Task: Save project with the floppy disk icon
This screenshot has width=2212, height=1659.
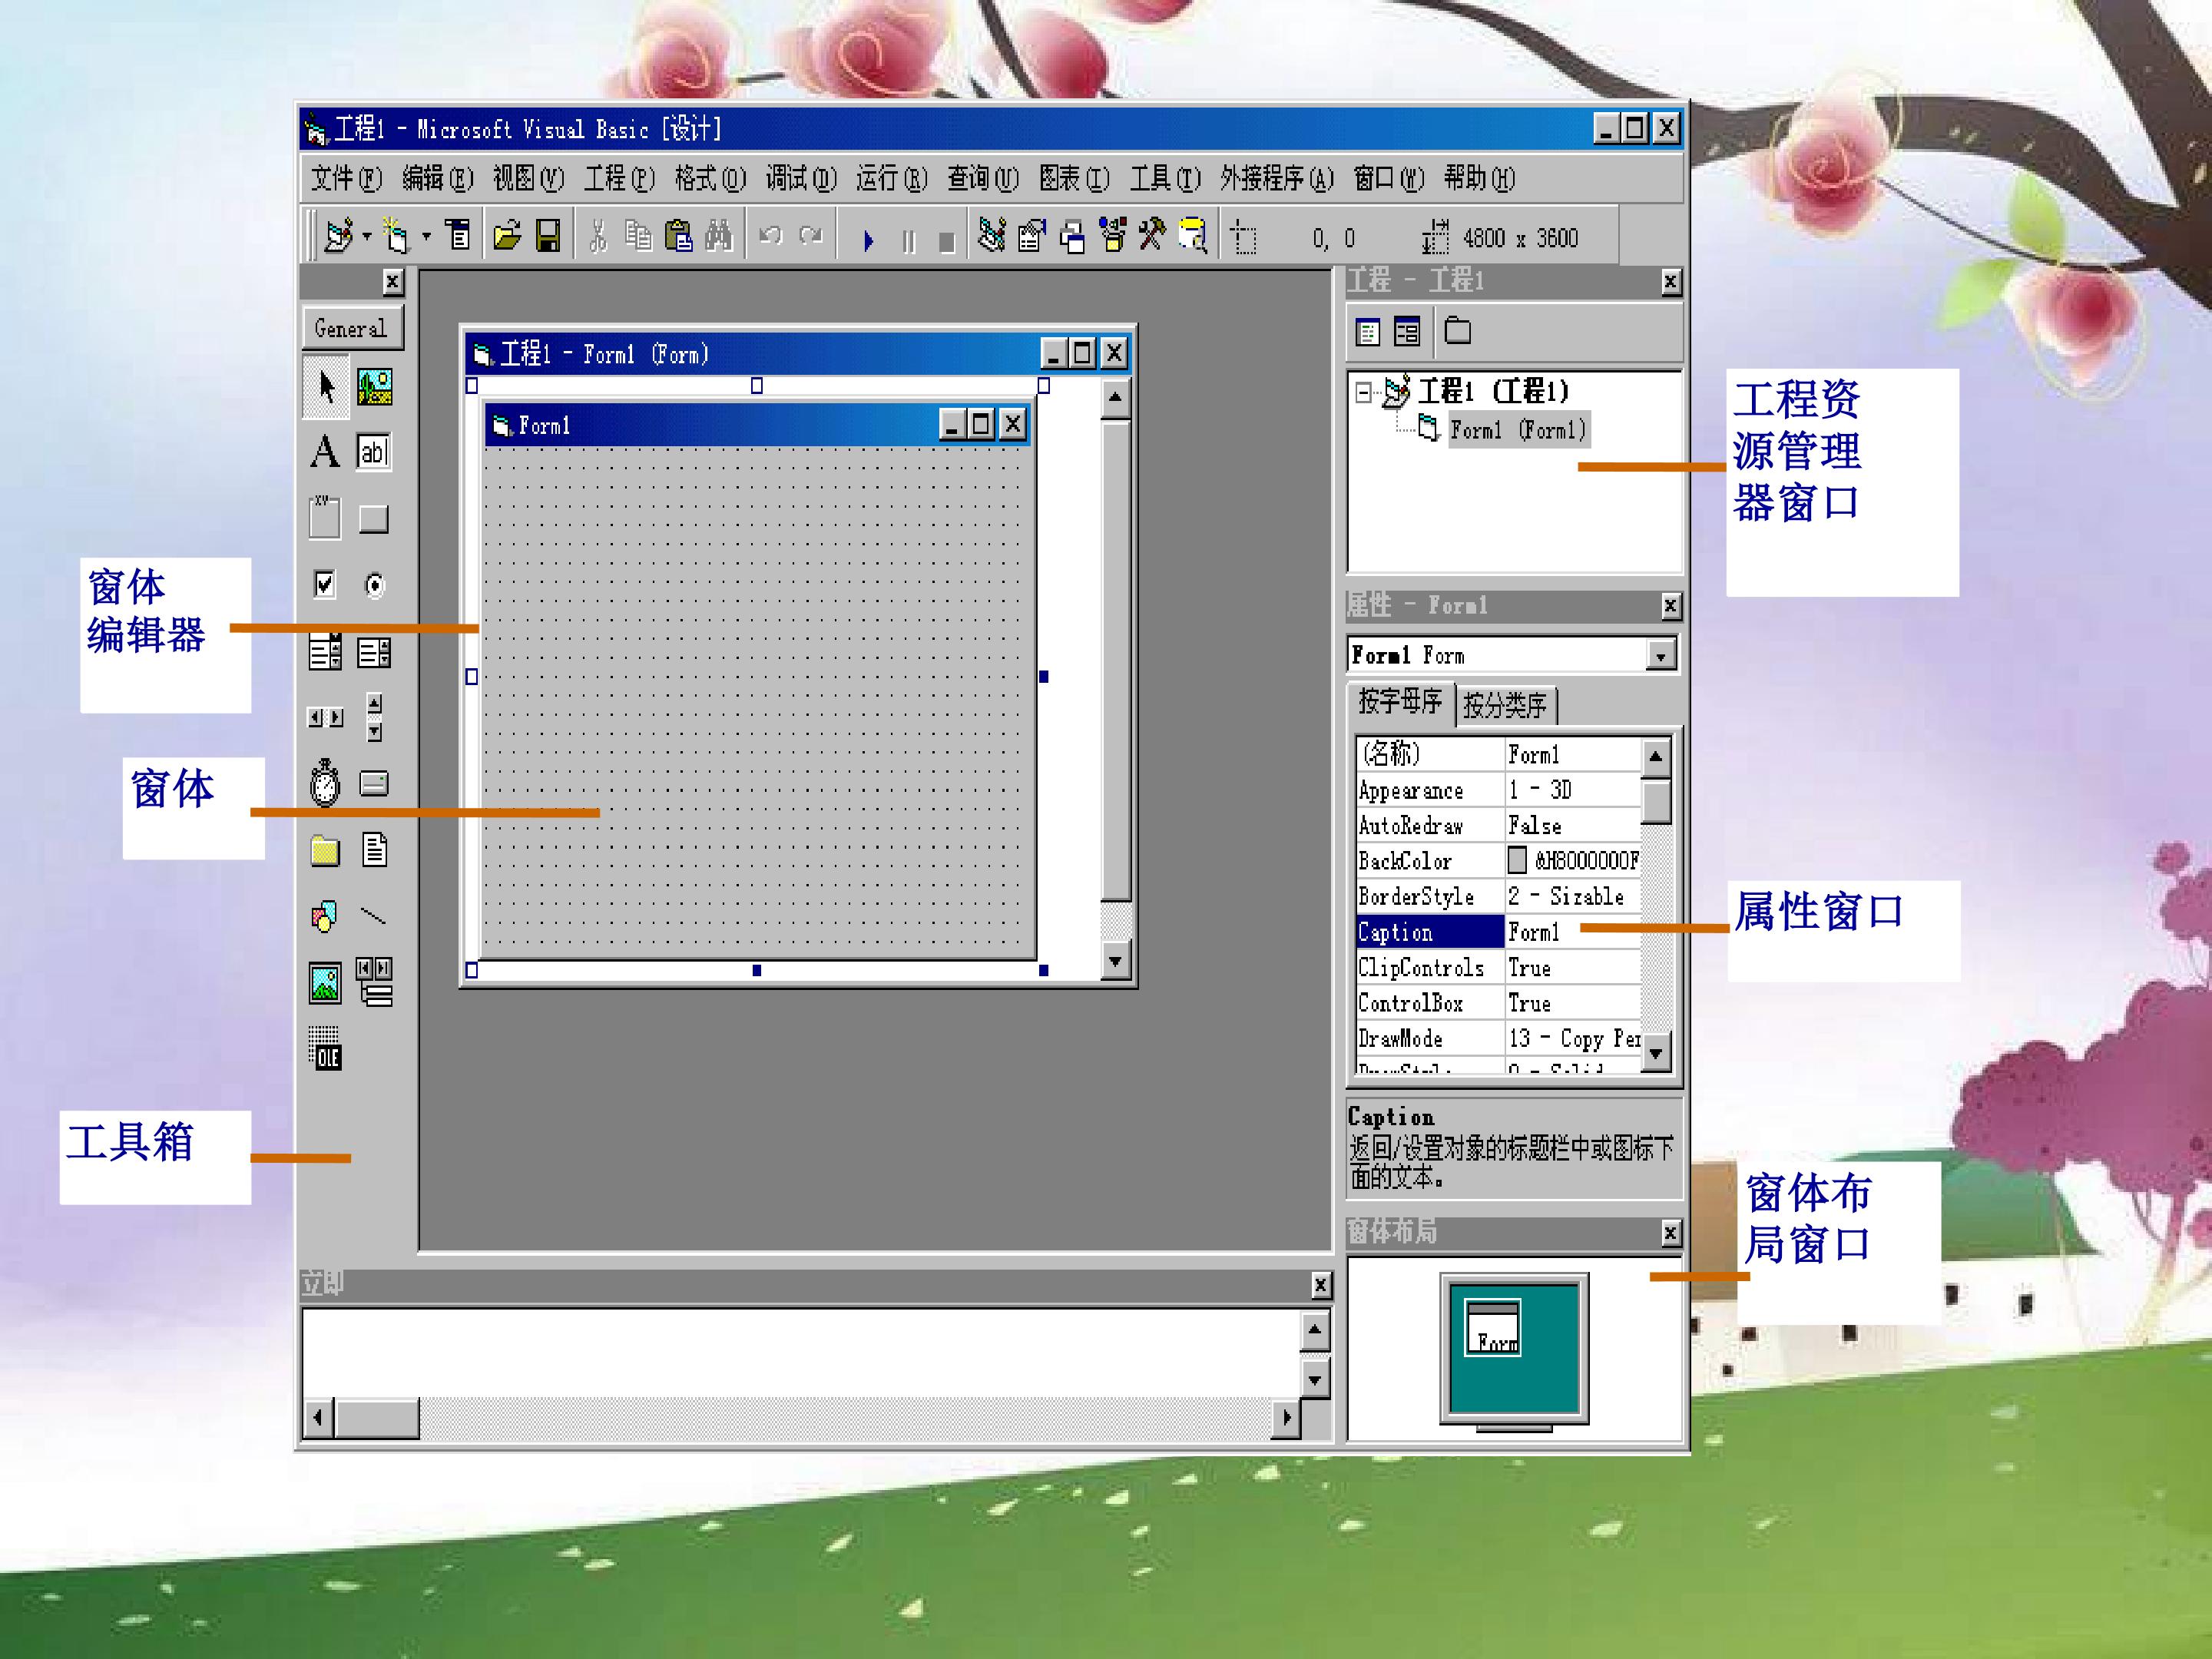Action: [548, 236]
